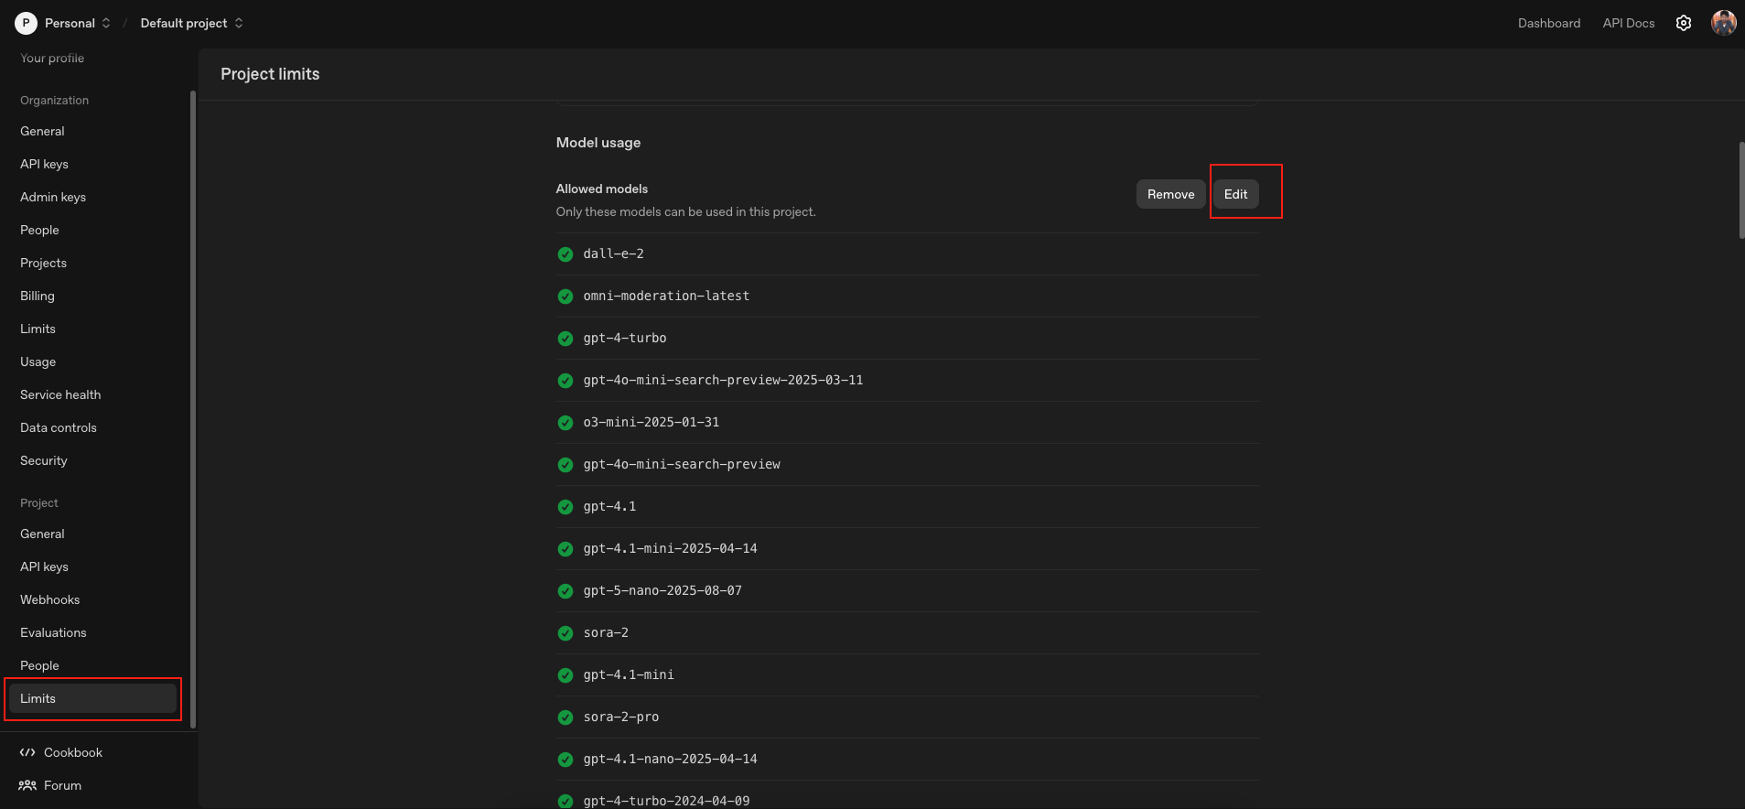Go to organization Billing page
Image resolution: width=1745 pixels, height=809 pixels.
point(38,296)
